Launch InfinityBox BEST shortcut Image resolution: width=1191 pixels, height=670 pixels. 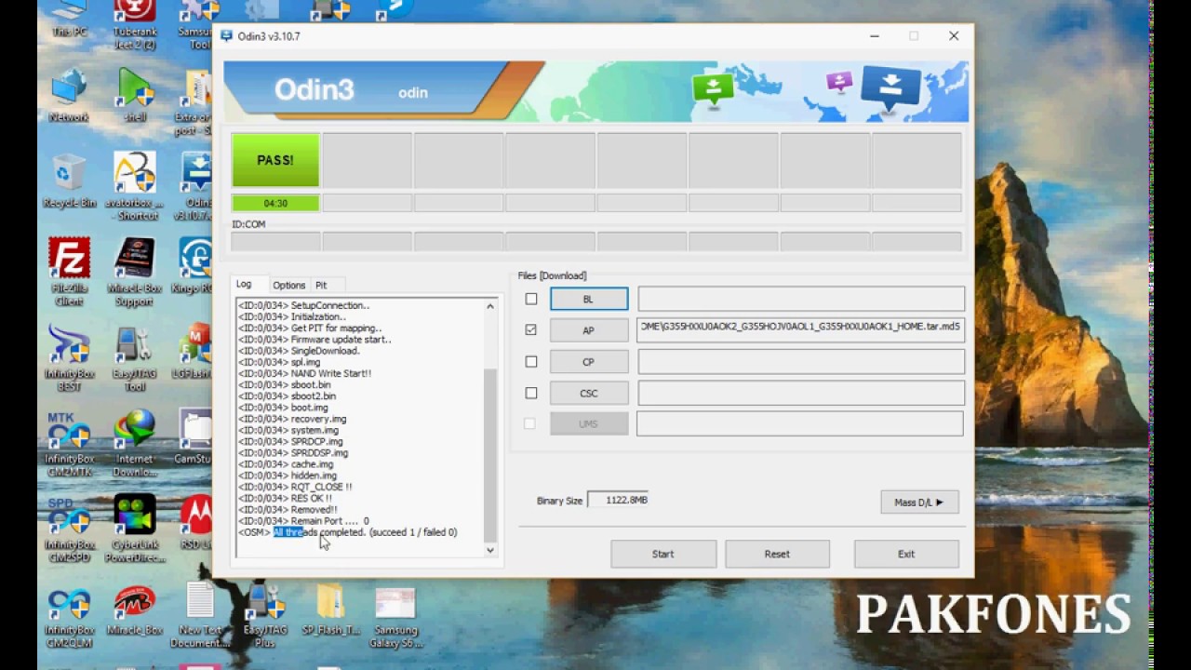point(69,358)
